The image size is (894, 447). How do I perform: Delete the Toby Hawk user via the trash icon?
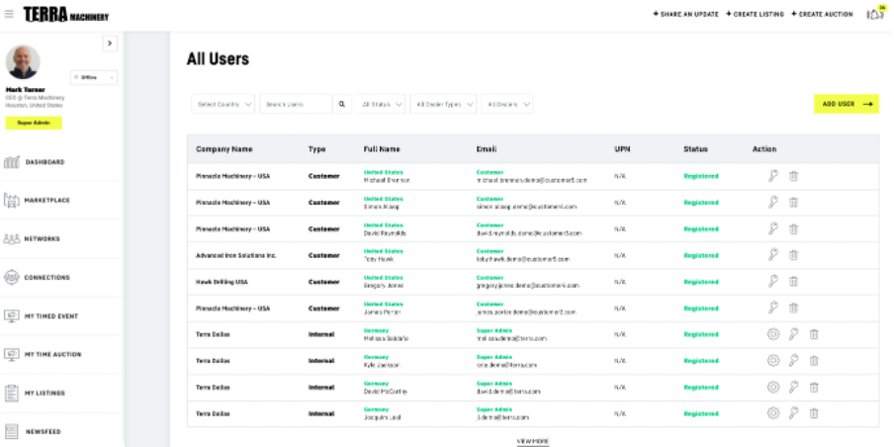[793, 255]
